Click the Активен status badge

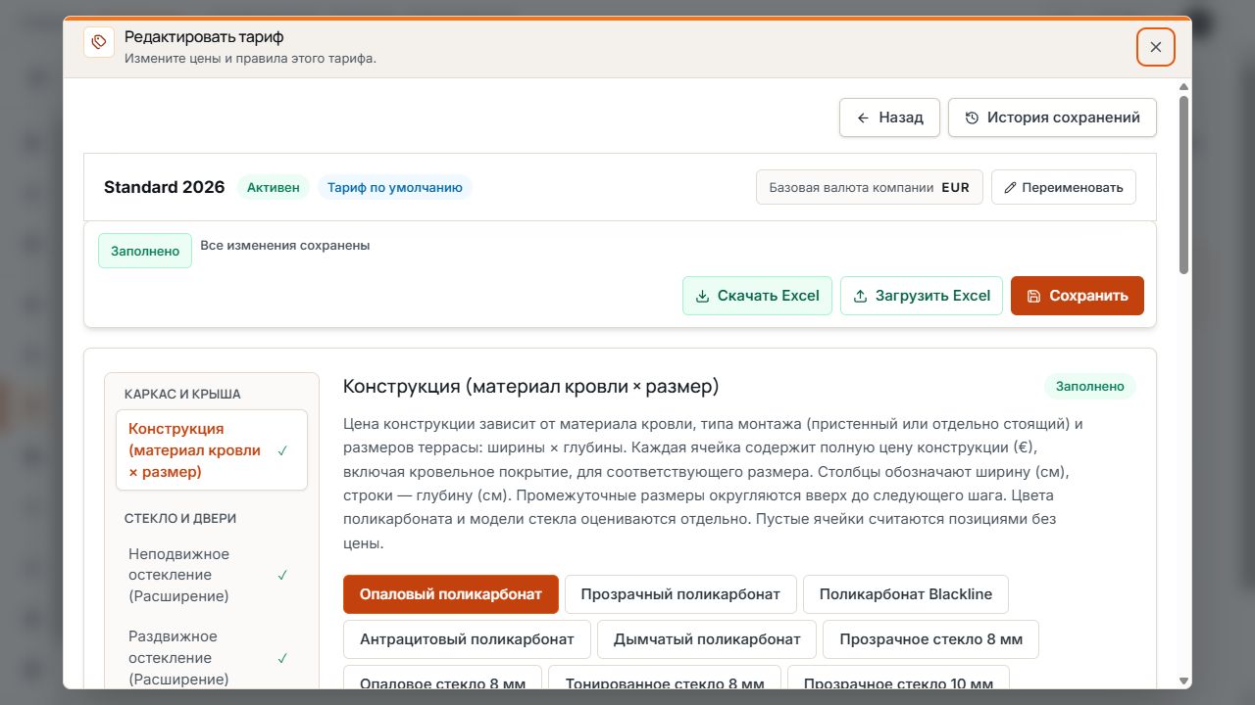274,187
